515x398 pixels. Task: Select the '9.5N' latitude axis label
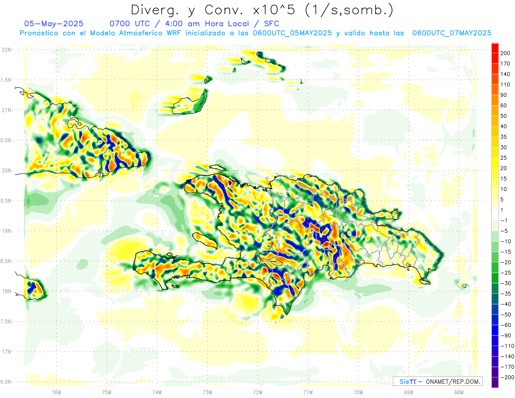point(6,201)
